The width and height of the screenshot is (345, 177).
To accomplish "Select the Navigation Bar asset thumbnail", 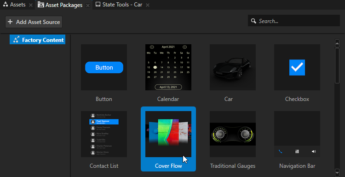I will tap(297, 134).
